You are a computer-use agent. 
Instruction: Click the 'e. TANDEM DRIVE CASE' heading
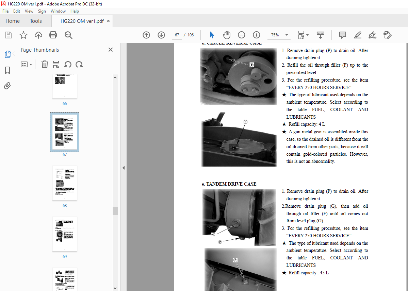click(x=229, y=184)
